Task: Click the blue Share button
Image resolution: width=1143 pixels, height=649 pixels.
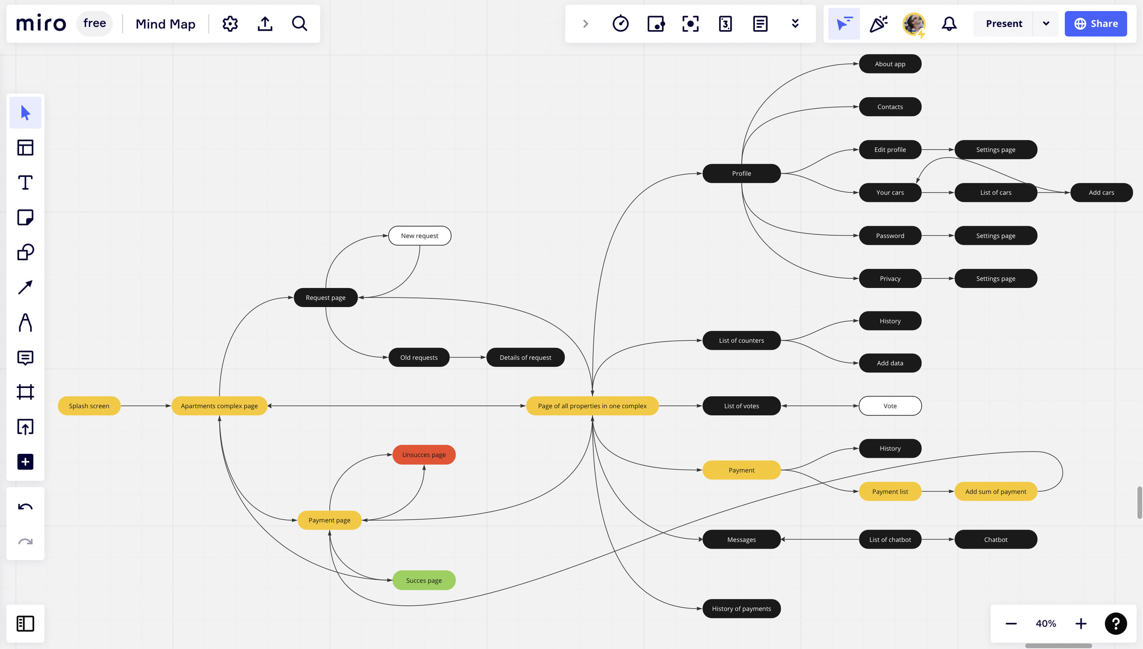Action: [1095, 24]
